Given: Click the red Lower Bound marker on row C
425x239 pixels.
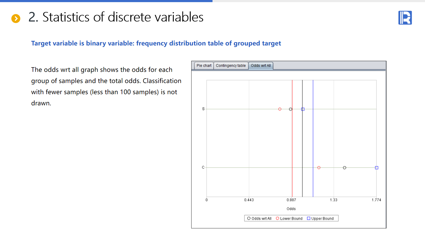Looking at the screenshot, I should [319, 168].
